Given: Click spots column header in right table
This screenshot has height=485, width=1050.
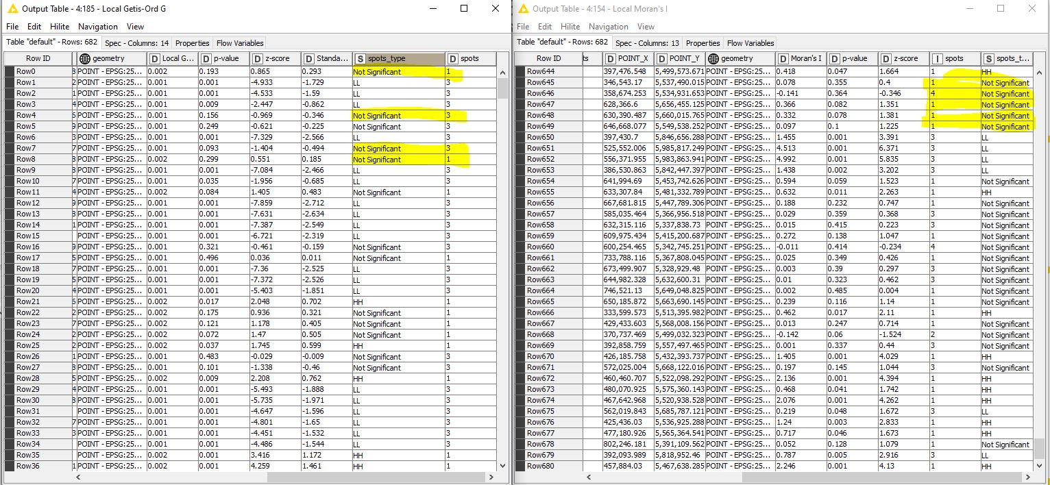Looking at the screenshot, I should 955,59.
